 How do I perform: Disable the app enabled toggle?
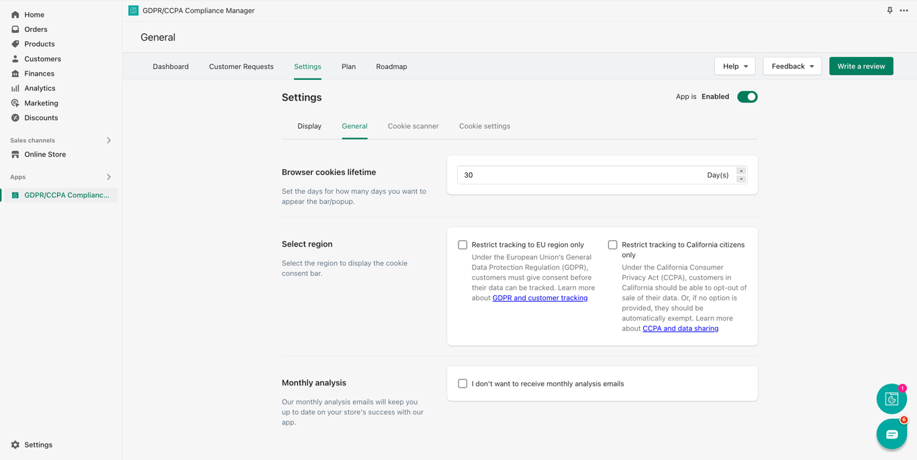(x=747, y=97)
